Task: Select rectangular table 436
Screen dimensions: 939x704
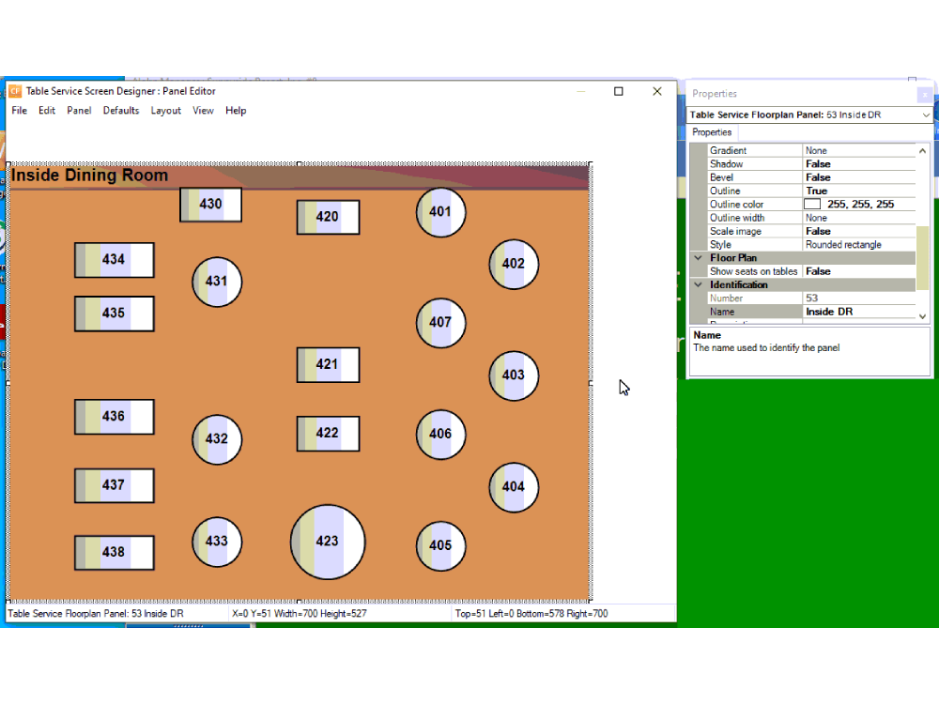Action: [115, 417]
